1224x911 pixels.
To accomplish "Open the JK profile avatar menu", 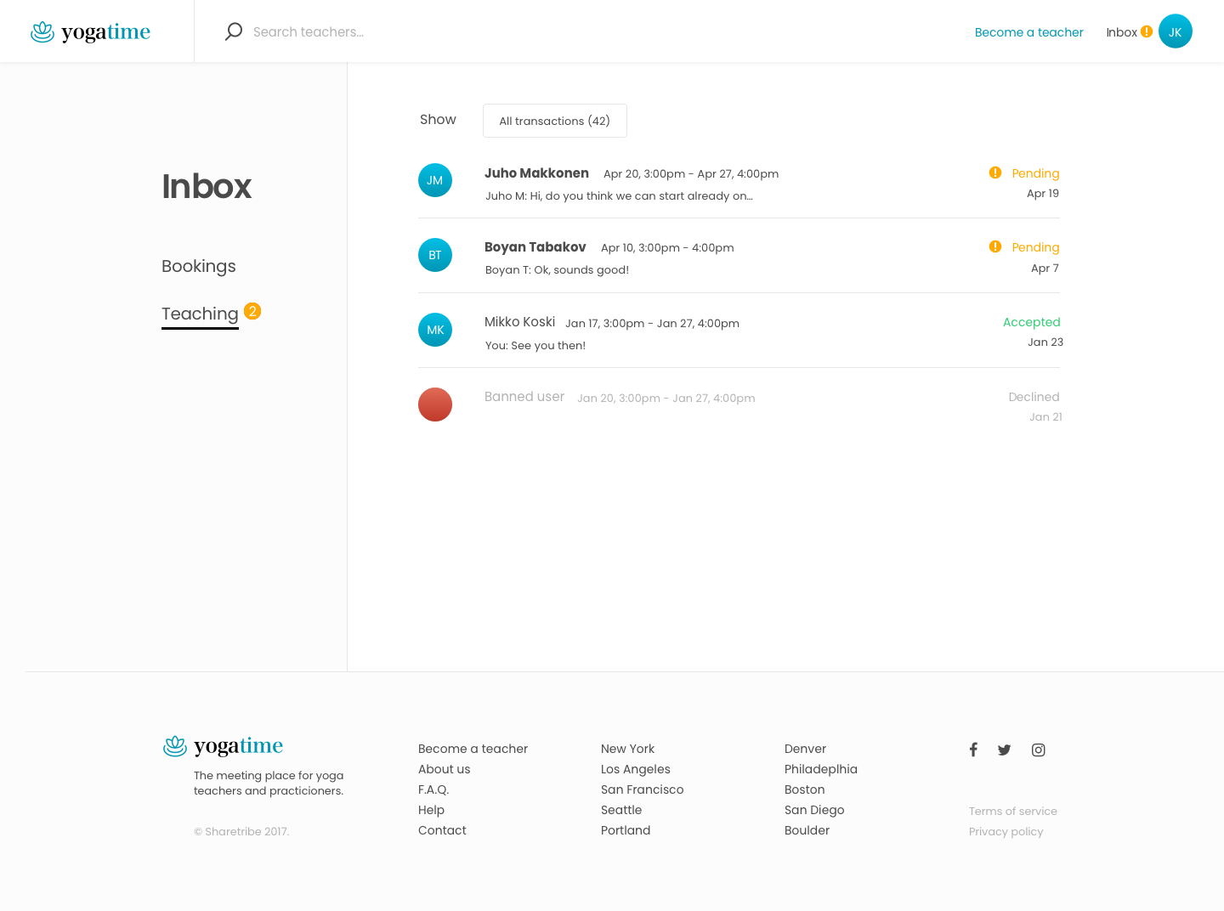I will [1176, 31].
